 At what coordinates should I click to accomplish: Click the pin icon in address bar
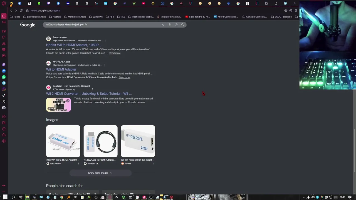coord(296,11)
